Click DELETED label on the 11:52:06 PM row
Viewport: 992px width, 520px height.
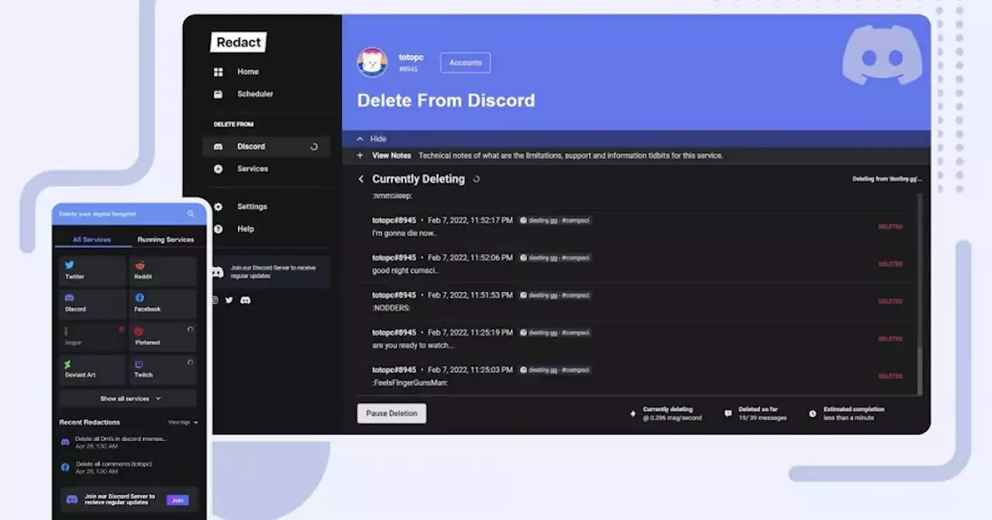coord(890,265)
